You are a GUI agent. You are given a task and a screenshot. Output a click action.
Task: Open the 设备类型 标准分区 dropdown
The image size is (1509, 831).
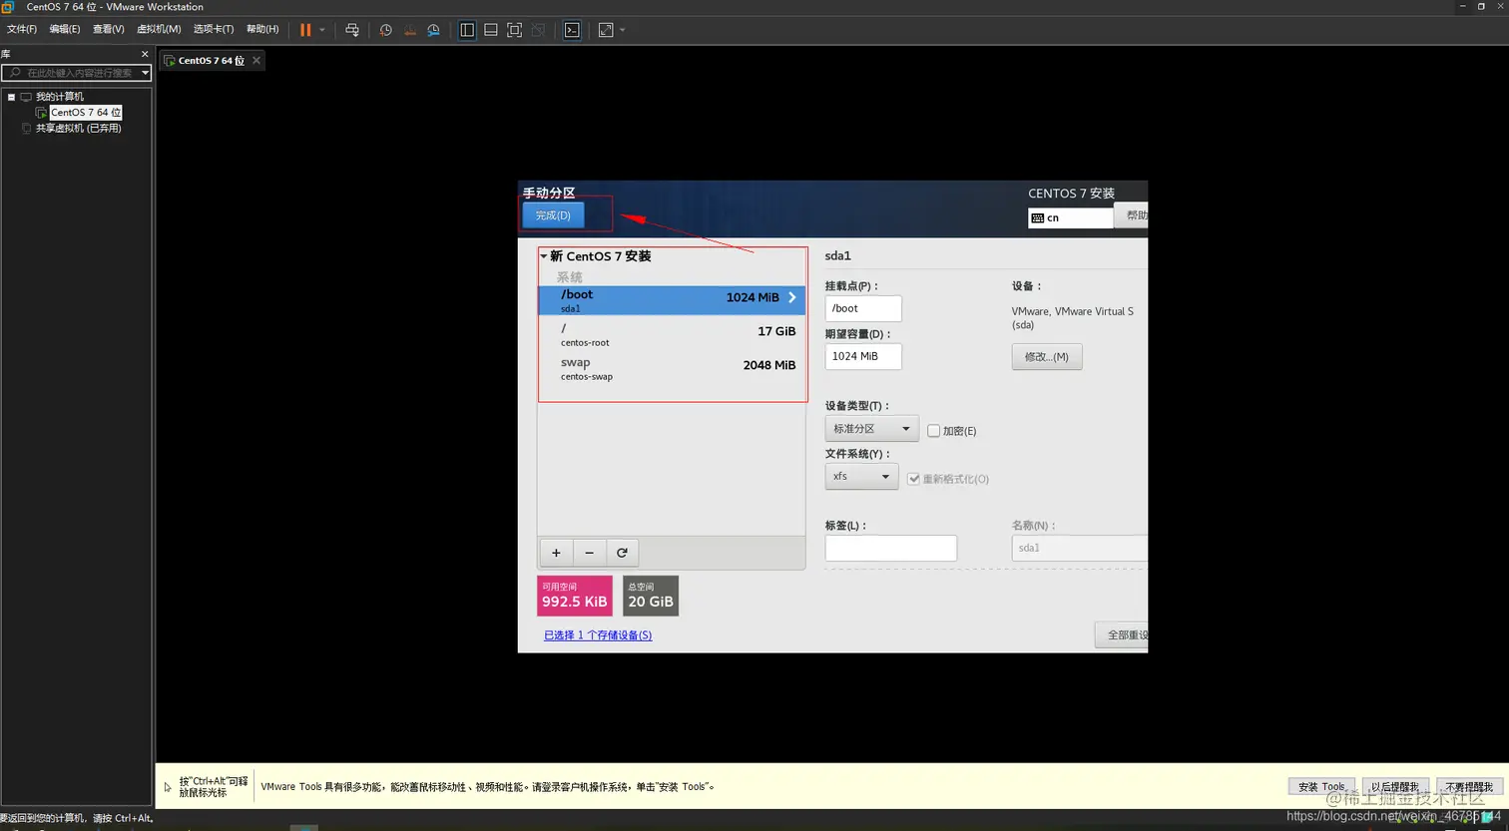tap(871, 429)
